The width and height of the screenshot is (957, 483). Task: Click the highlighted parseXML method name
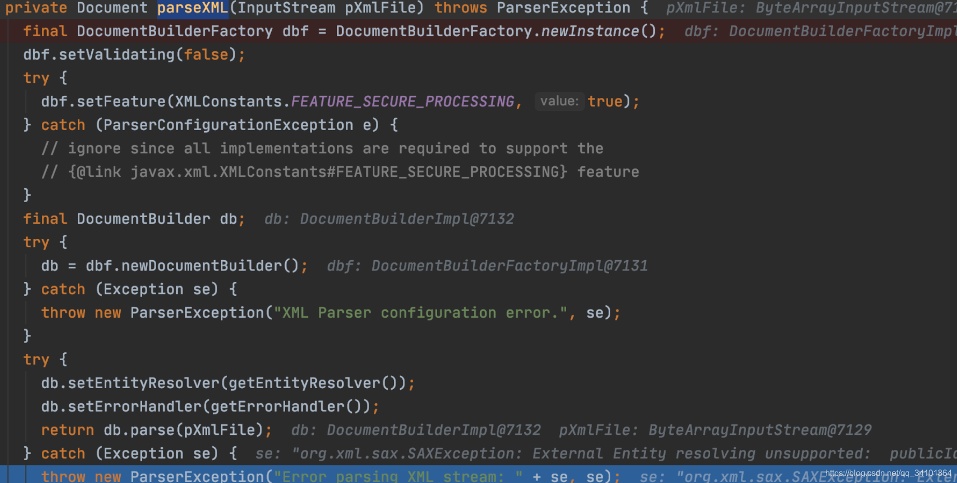(x=193, y=8)
